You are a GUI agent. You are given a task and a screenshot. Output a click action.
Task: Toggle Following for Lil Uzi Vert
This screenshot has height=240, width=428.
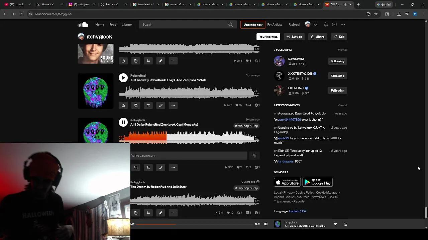pos(337,91)
